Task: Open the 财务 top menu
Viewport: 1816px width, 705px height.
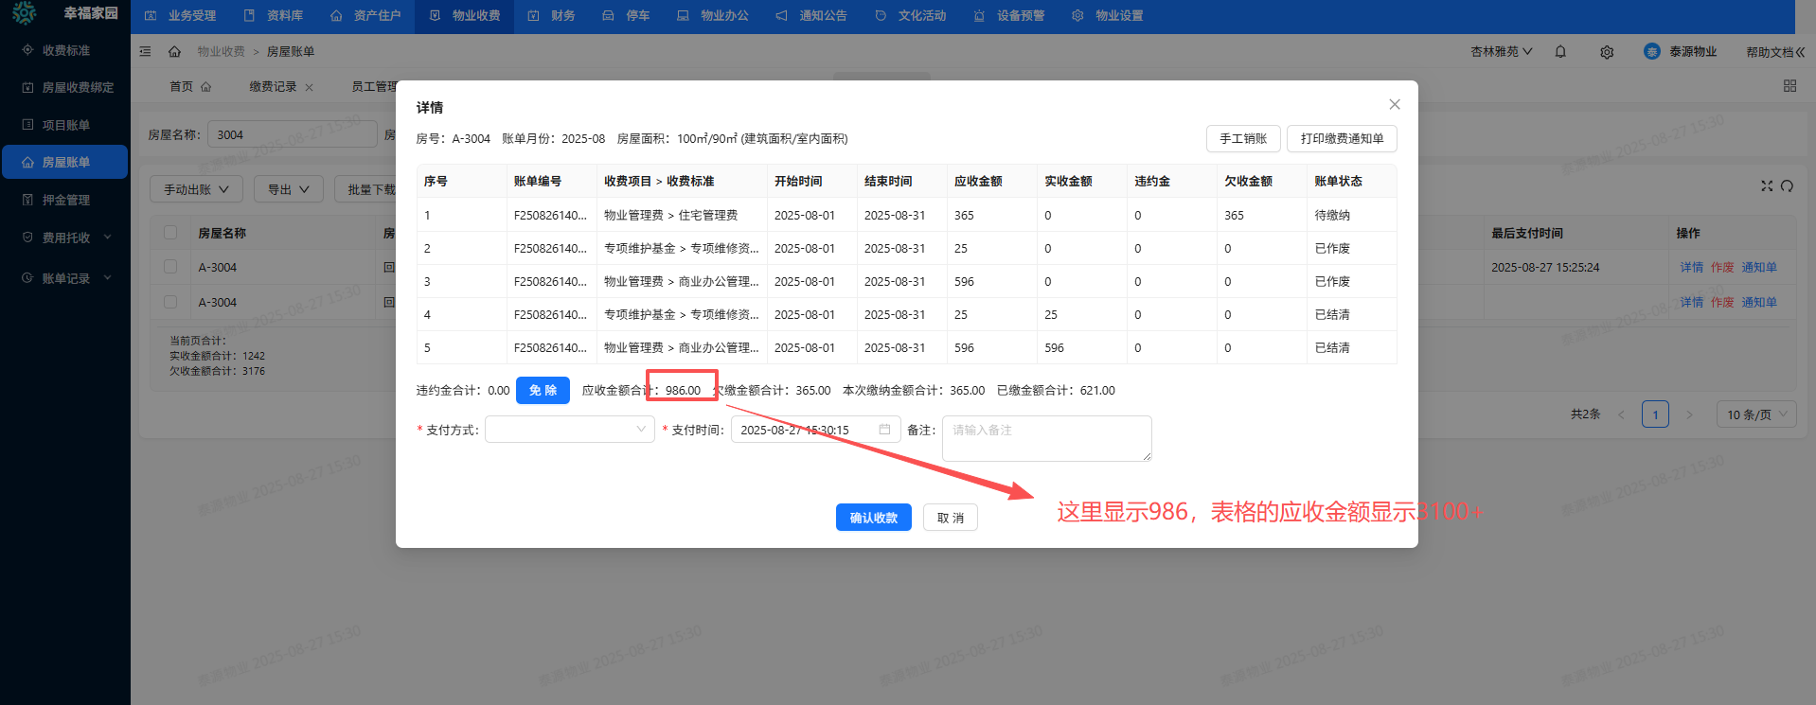Action: tap(552, 16)
